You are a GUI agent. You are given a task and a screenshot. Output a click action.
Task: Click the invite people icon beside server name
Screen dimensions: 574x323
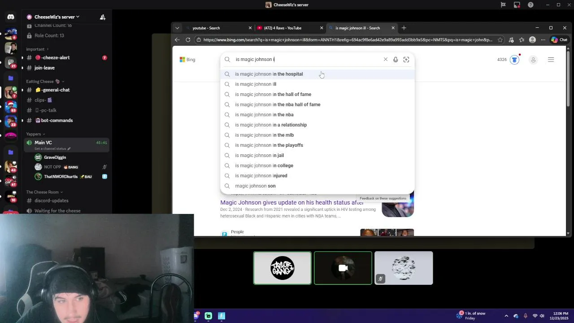point(103,17)
